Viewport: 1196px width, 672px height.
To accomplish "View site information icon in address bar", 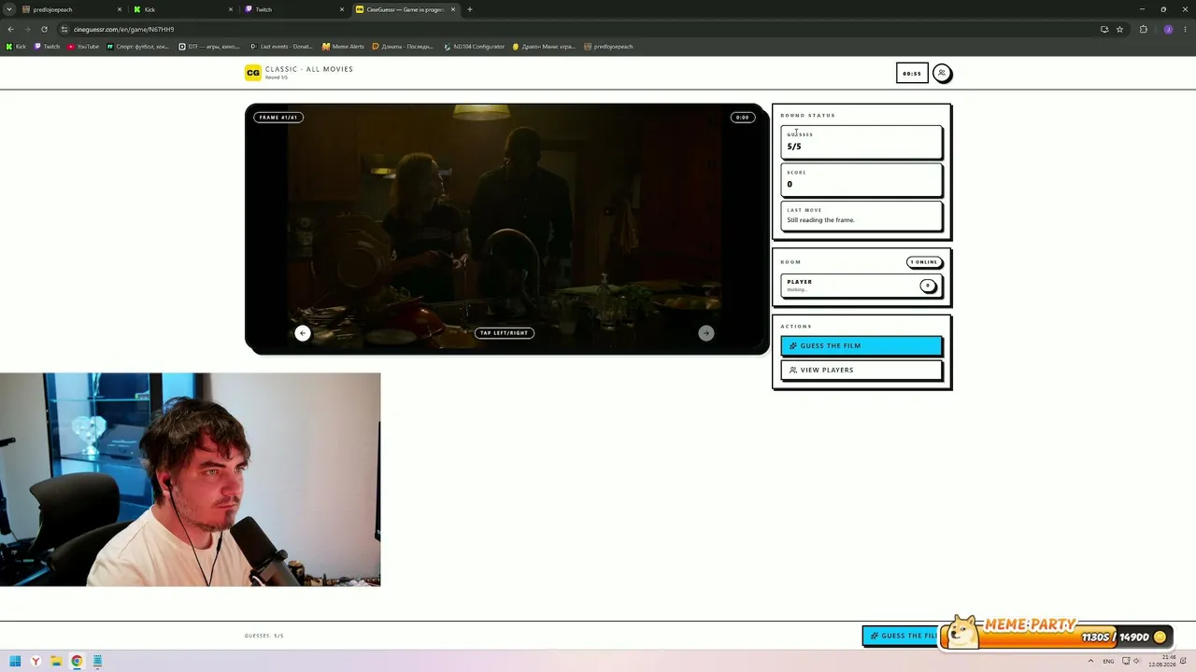I will tap(64, 29).
